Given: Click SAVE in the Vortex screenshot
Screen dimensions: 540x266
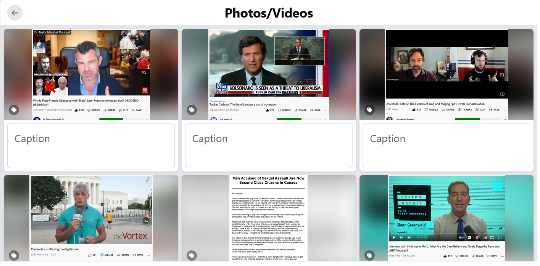Looking at the screenshot, I should coord(137,255).
